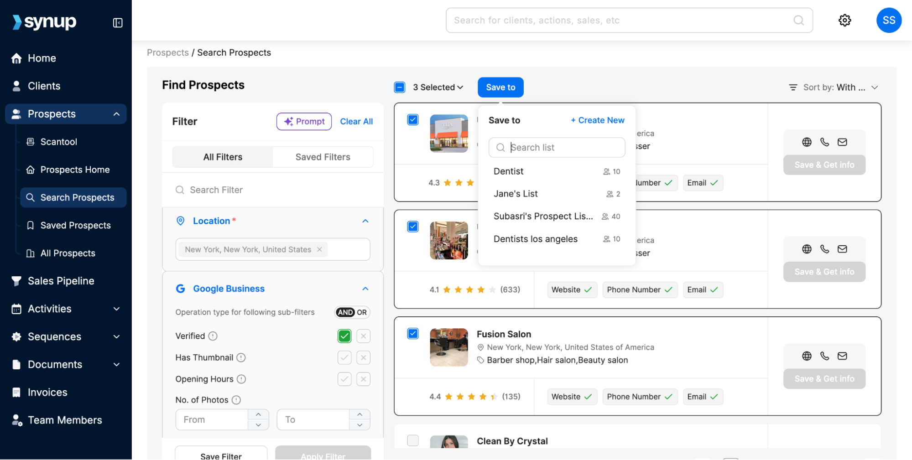Viewport: 912px width, 460px height.
Task: Open the 3 Selected dropdown
Action: pyautogui.click(x=438, y=88)
